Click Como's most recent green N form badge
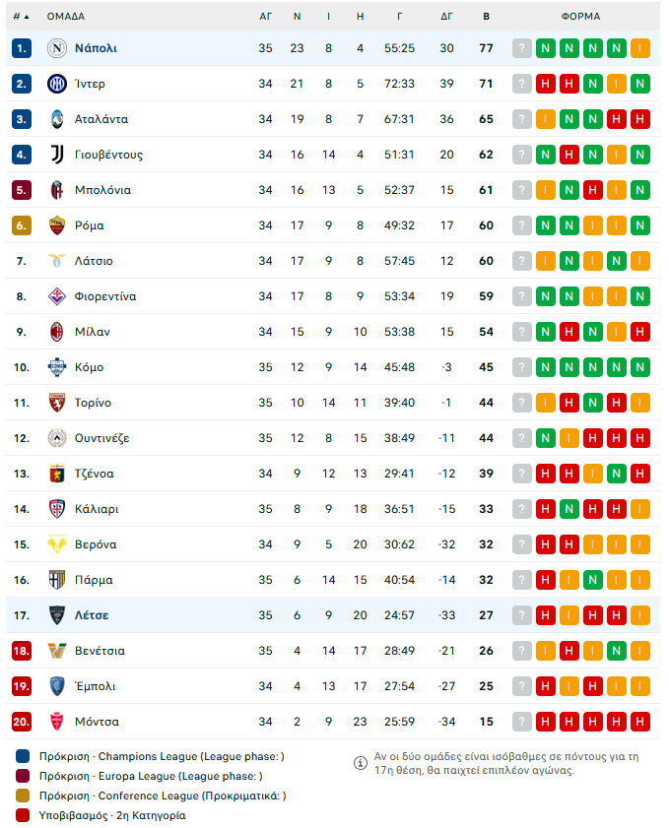Screen dimensions: 669x828 545,367
